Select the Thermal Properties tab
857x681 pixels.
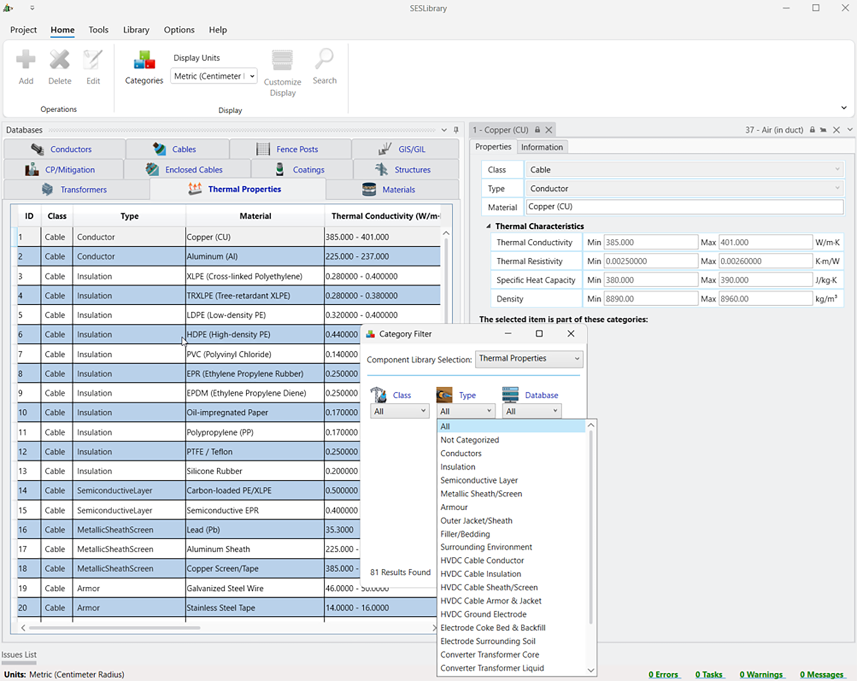(x=237, y=189)
